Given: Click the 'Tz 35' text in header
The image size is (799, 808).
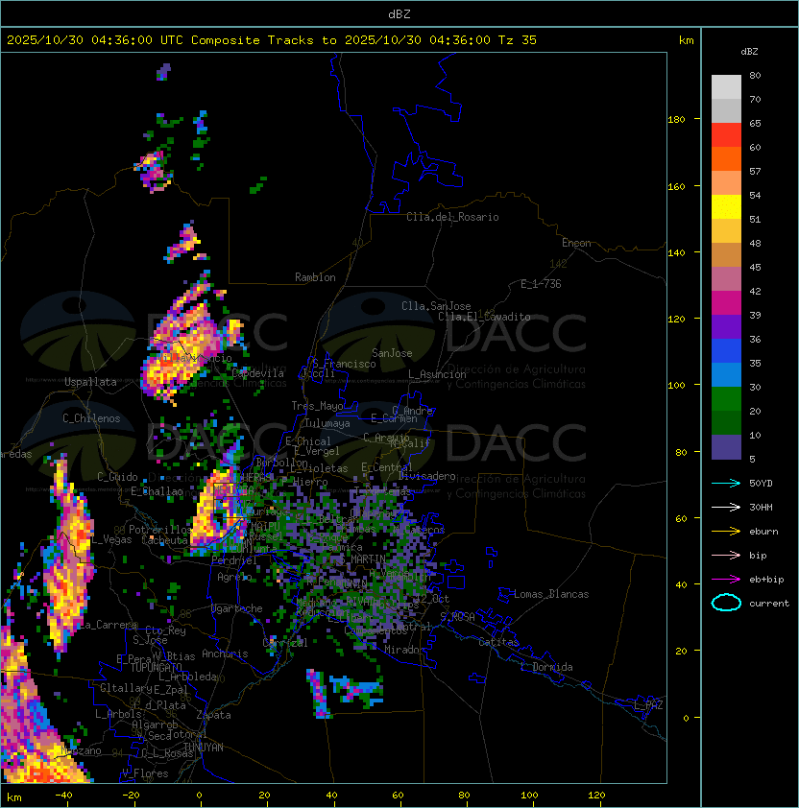Looking at the screenshot, I should pos(518,40).
